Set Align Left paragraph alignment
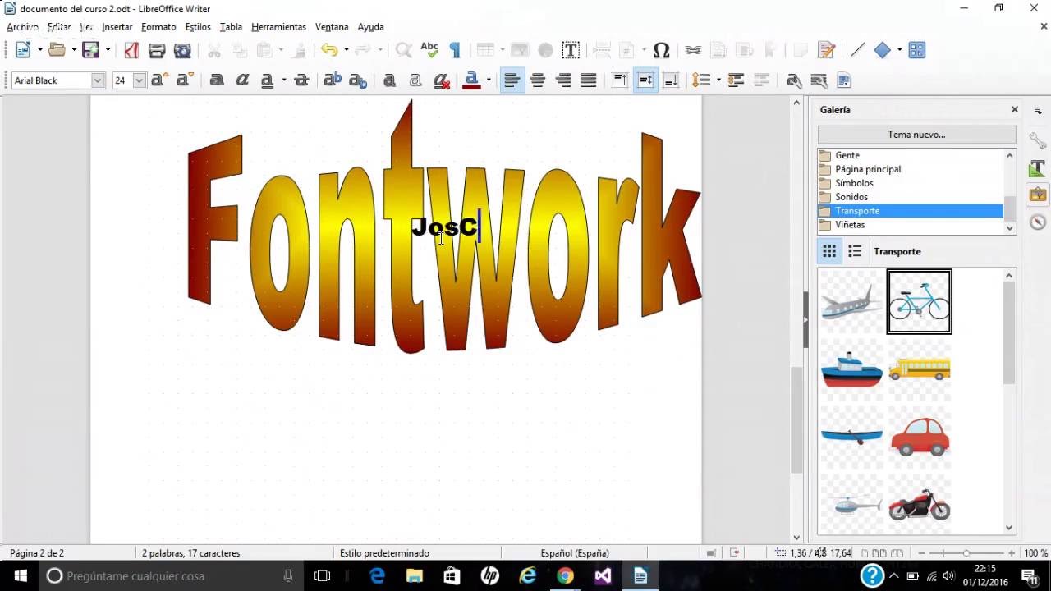 click(x=512, y=80)
